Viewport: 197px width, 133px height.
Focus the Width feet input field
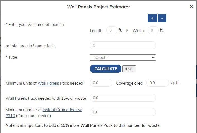(x=153, y=30)
